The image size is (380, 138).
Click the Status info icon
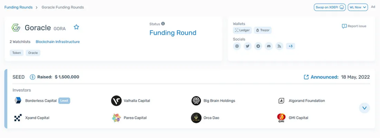(x=163, y=24)
